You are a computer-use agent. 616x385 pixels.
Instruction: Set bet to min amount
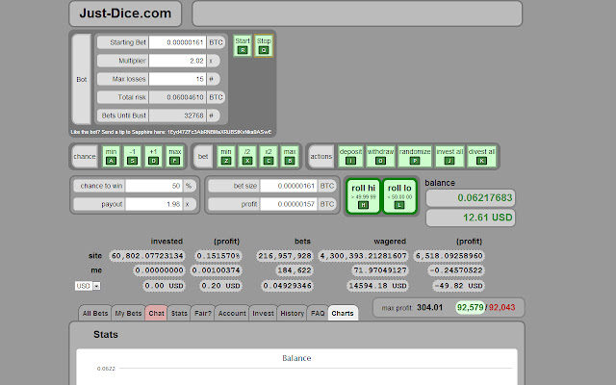click(226, 156)
